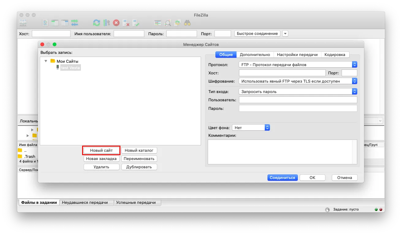
Task: Focus the Site Manager Порт field
Action: (349, 73)
